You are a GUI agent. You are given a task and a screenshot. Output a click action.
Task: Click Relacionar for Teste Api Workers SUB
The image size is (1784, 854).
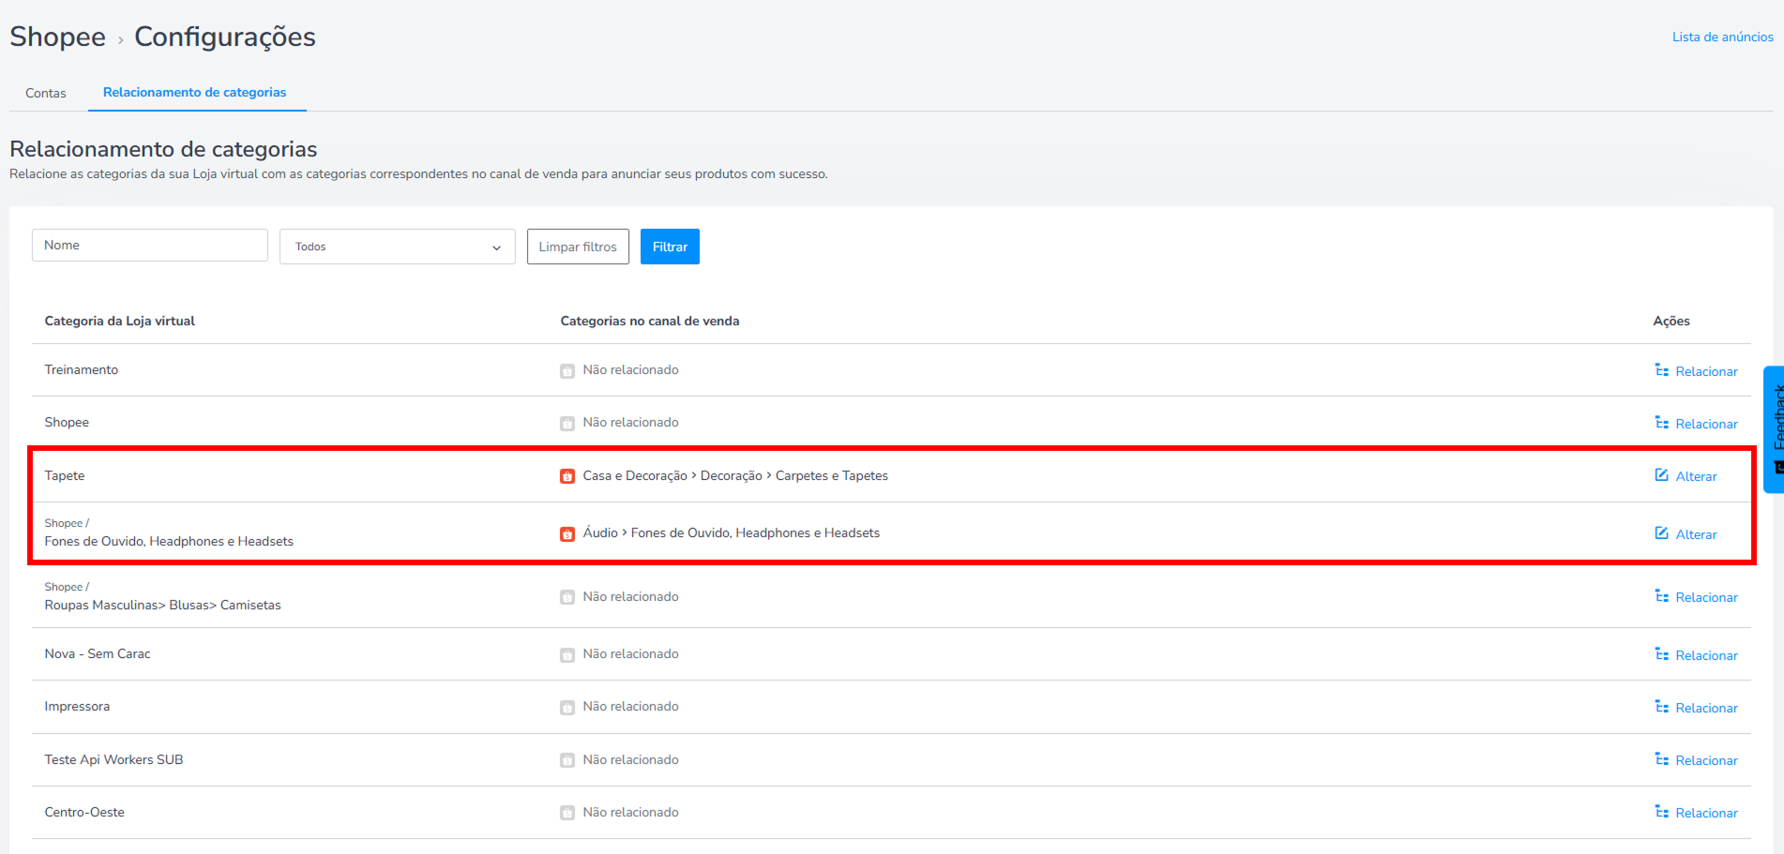(1706, 760)
